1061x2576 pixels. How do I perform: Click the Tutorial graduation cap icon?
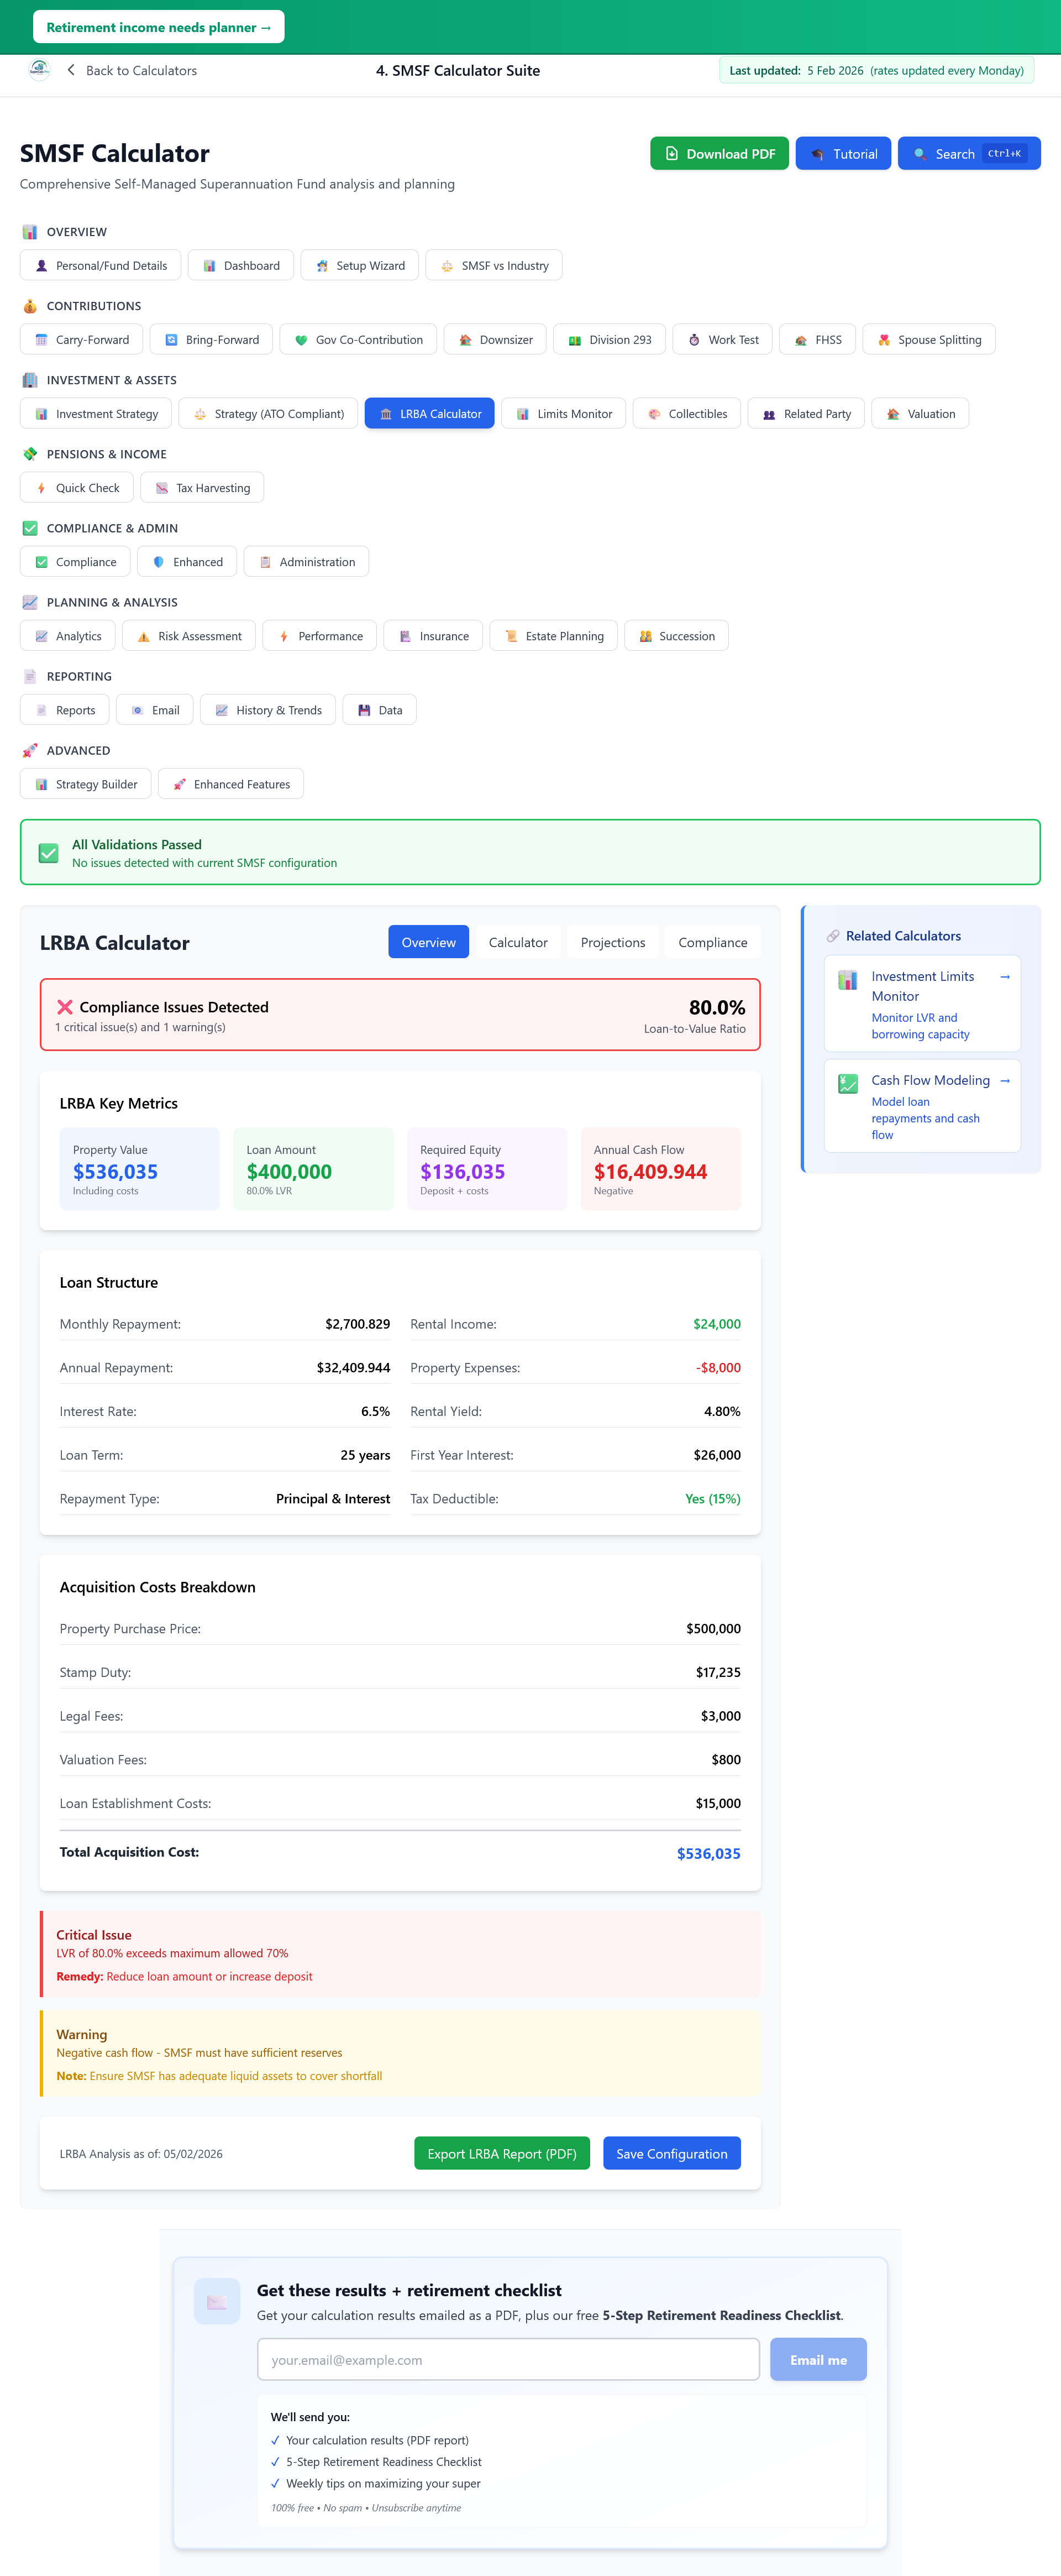coord(817,154)
